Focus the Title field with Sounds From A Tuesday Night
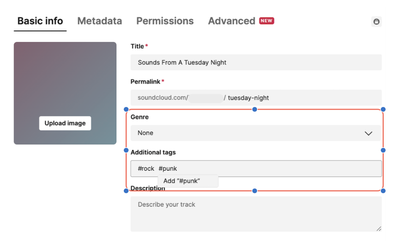407x241 pixels. (x=256, y=62)
